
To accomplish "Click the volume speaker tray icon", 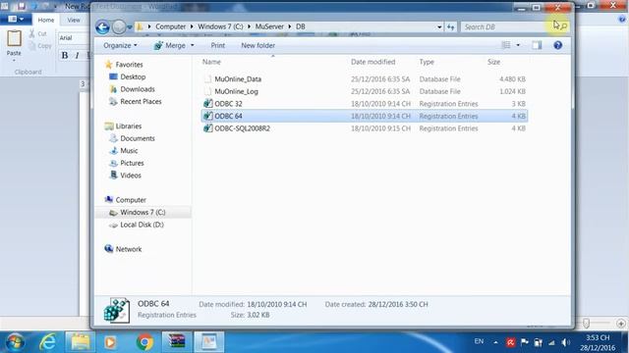I will click(x=566, y=342).
